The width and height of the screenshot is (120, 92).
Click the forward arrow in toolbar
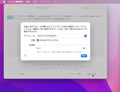click(x=26, y=8)
